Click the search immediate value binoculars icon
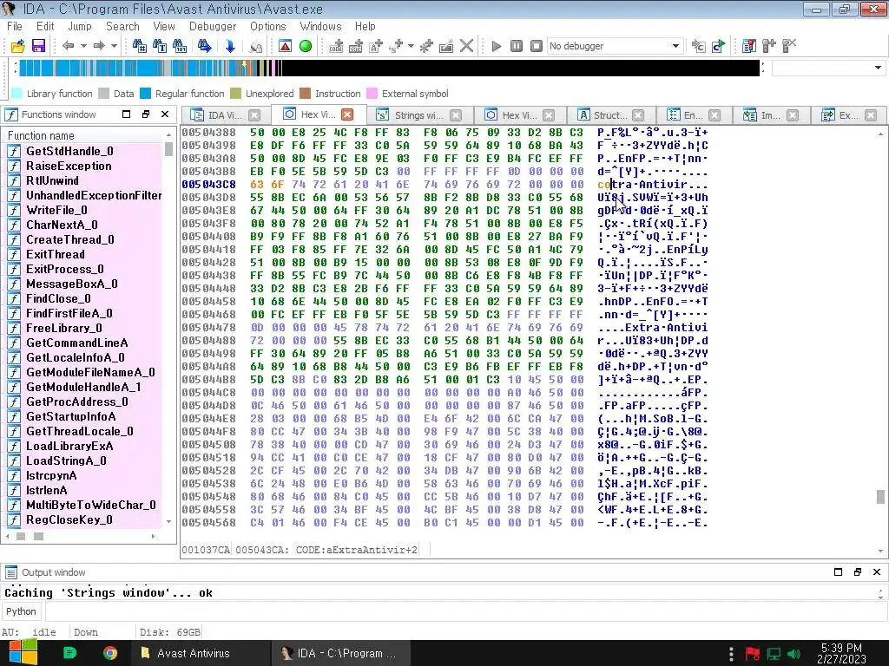Image resolution: width=889 pixels, height=666 pixels. (140, 46)
